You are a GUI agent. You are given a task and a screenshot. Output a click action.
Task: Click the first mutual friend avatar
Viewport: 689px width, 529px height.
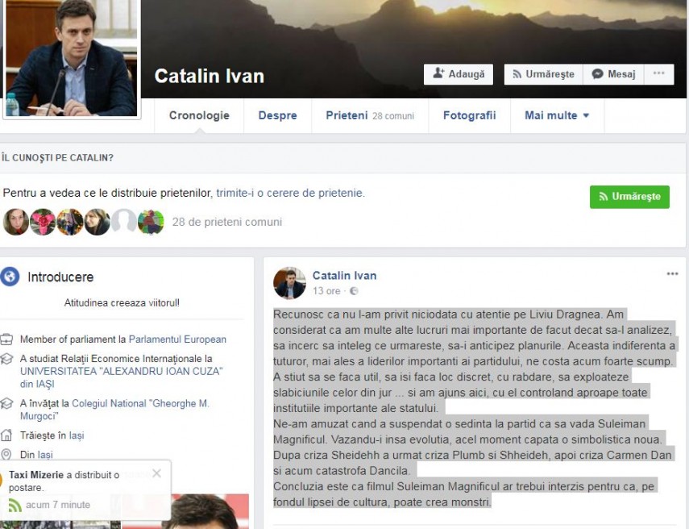coord(16,222)
